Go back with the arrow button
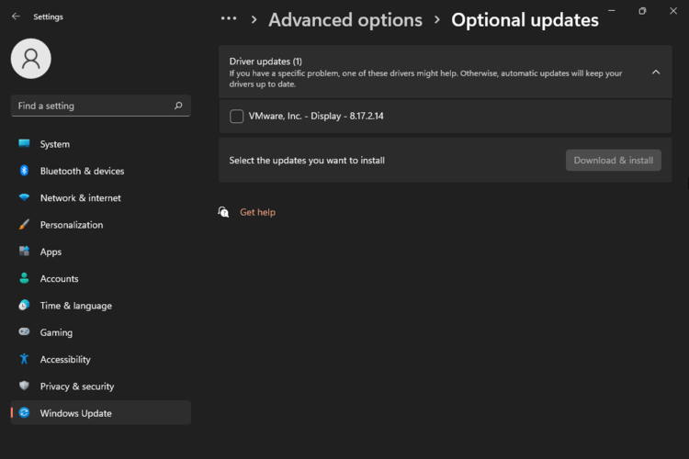 (16, 17)
